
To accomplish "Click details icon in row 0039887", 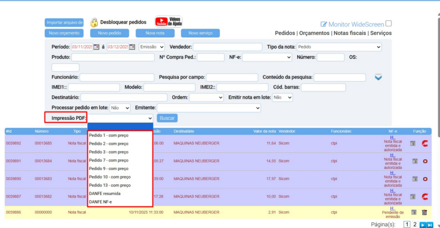I will 412,197.
